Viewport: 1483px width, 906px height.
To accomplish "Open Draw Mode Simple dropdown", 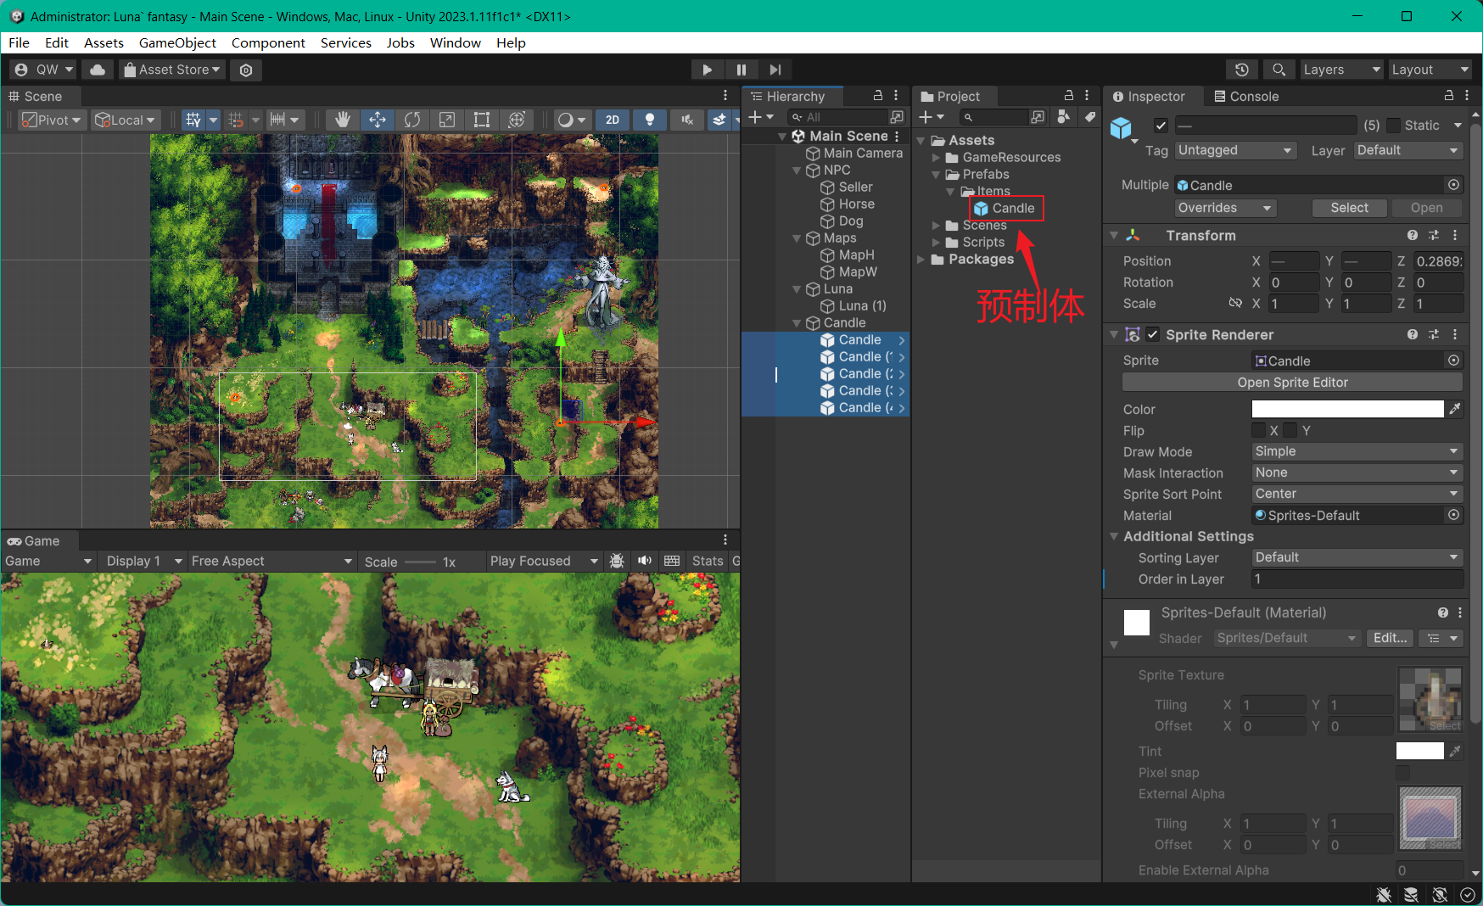I will tap(1357, 451).
